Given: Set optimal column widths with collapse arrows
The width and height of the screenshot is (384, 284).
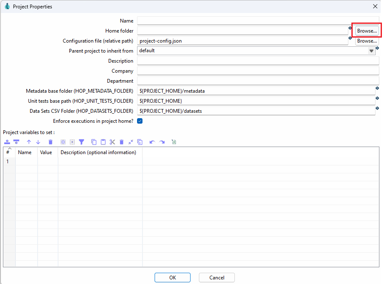Looking at the screenshot, I should 131,142.
